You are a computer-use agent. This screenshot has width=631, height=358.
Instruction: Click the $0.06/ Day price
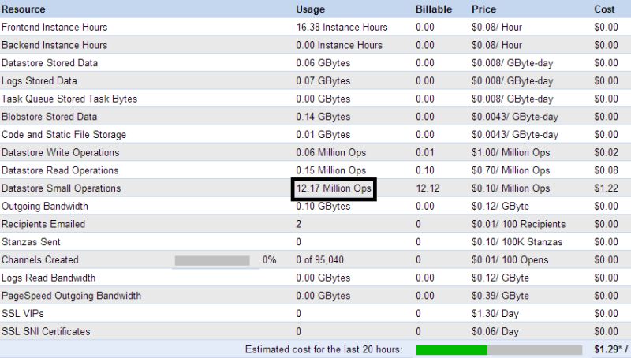495,331
